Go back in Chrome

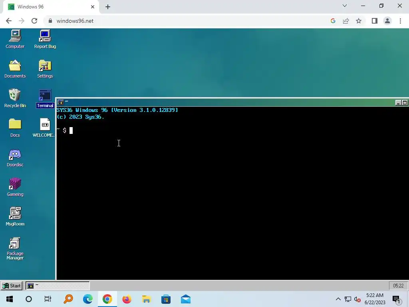coord(9,21)
